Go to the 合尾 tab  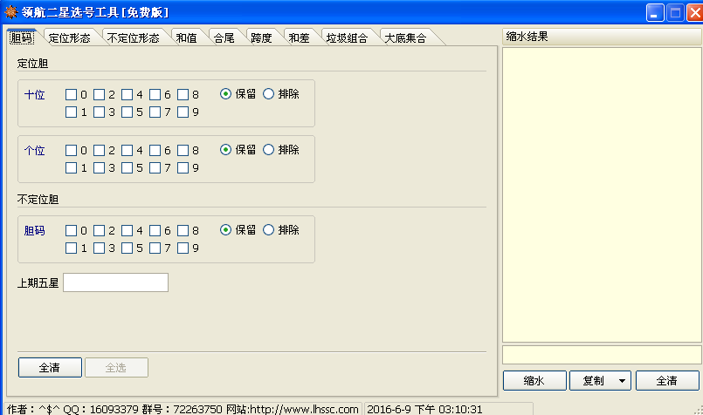point(224,38)
